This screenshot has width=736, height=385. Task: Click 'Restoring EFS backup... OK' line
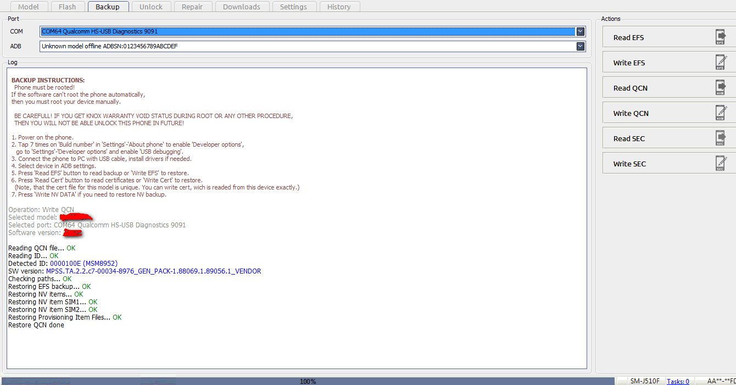pos(49,287)
